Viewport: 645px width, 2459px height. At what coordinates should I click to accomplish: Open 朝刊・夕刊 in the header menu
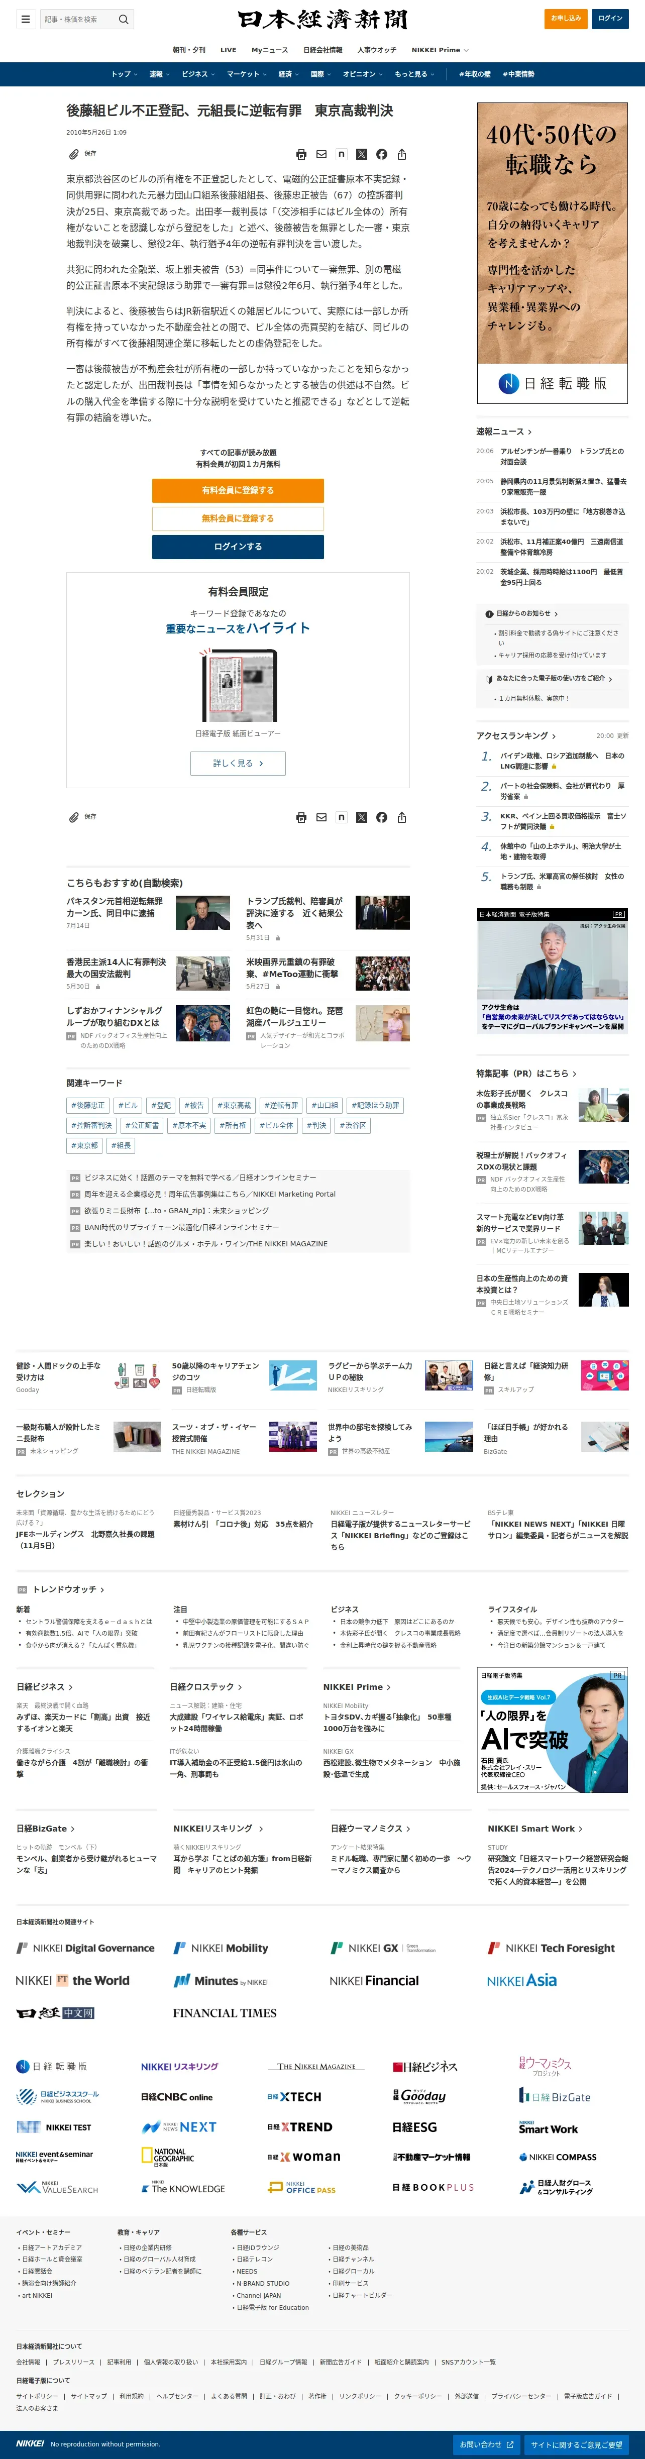pos(189,50)
